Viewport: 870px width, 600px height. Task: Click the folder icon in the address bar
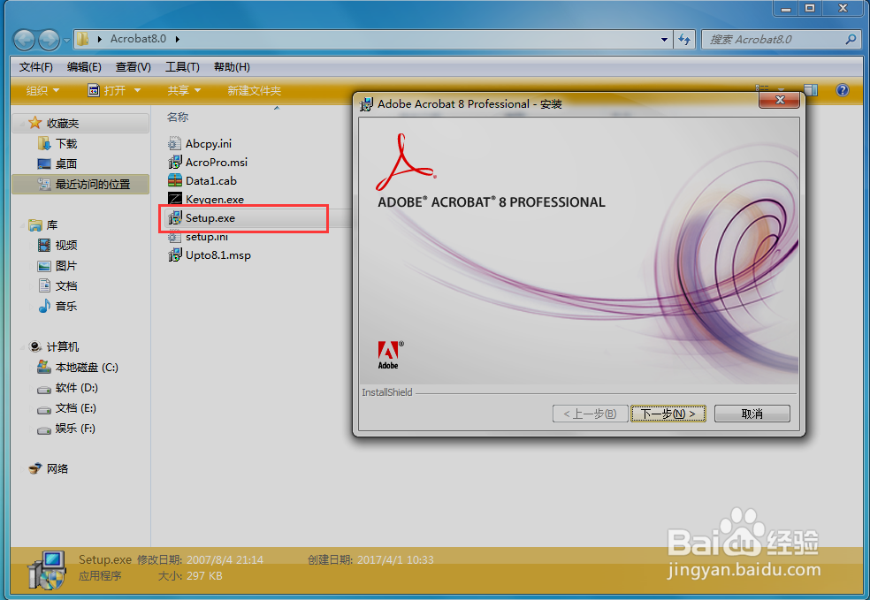point(83,39)
